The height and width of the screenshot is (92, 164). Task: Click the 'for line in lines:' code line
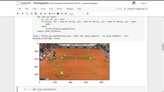pyautogui.click(x=47, y=17)
